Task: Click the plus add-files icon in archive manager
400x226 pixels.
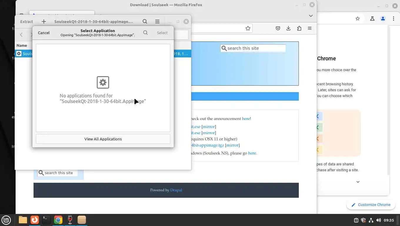Action: click(44, 21)
